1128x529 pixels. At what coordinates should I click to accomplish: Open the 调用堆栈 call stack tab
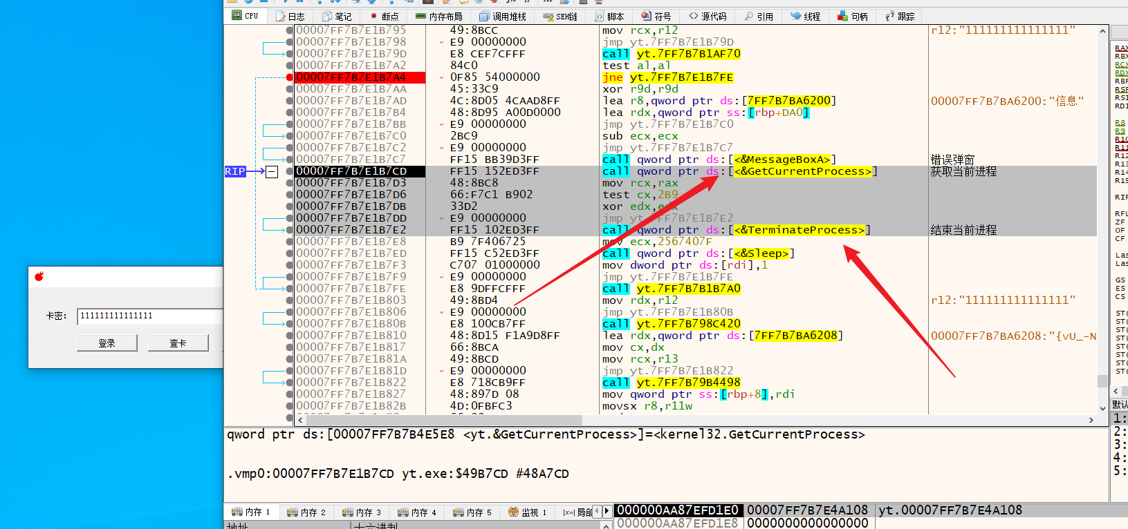(503, 17)
